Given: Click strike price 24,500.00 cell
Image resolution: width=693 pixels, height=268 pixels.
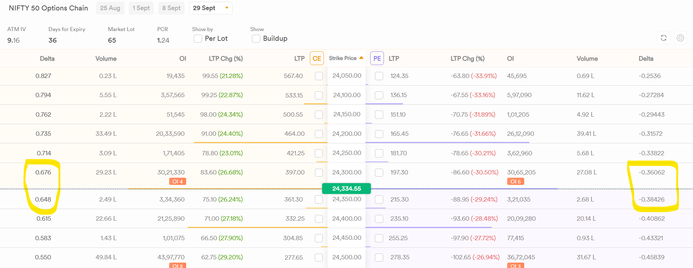Looking at the screenshot, I should (x=347, y=257).
